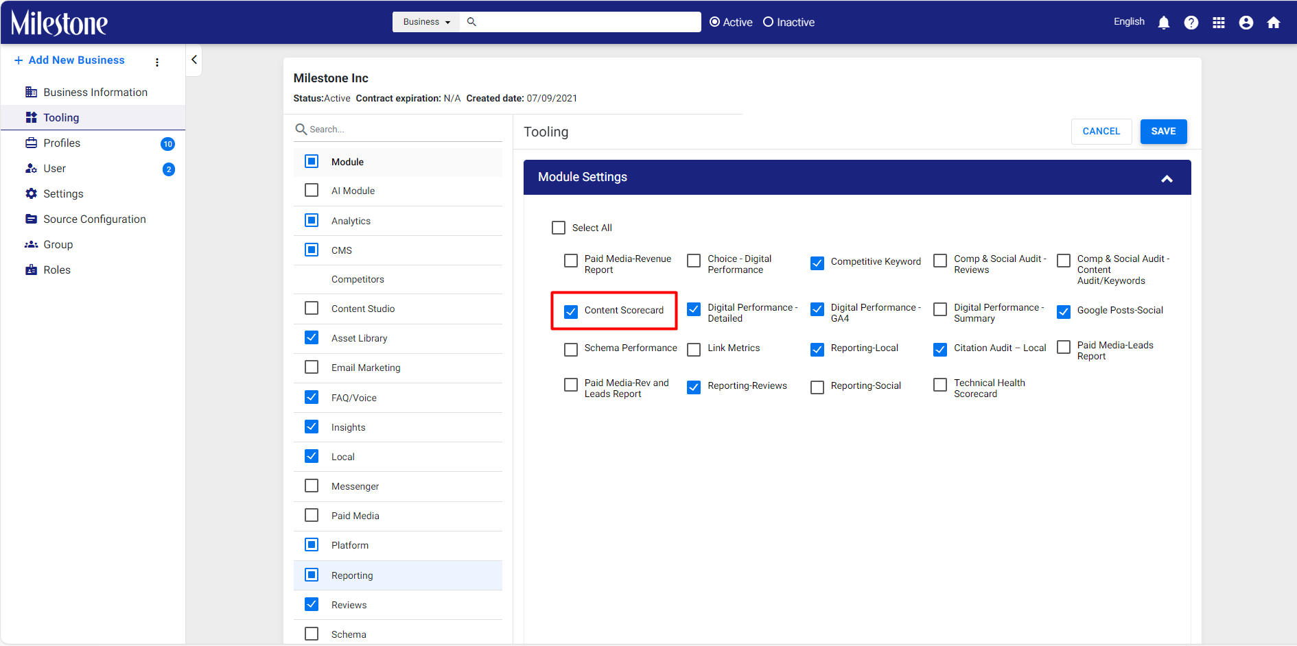Uncheck the Content Scorecard checkbox

point(571,311)
